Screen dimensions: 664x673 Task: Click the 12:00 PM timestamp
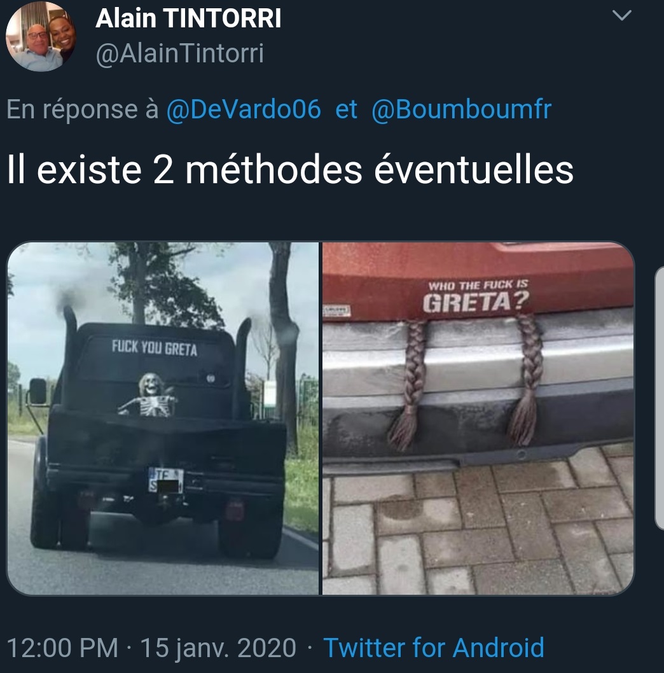point(63,648)
